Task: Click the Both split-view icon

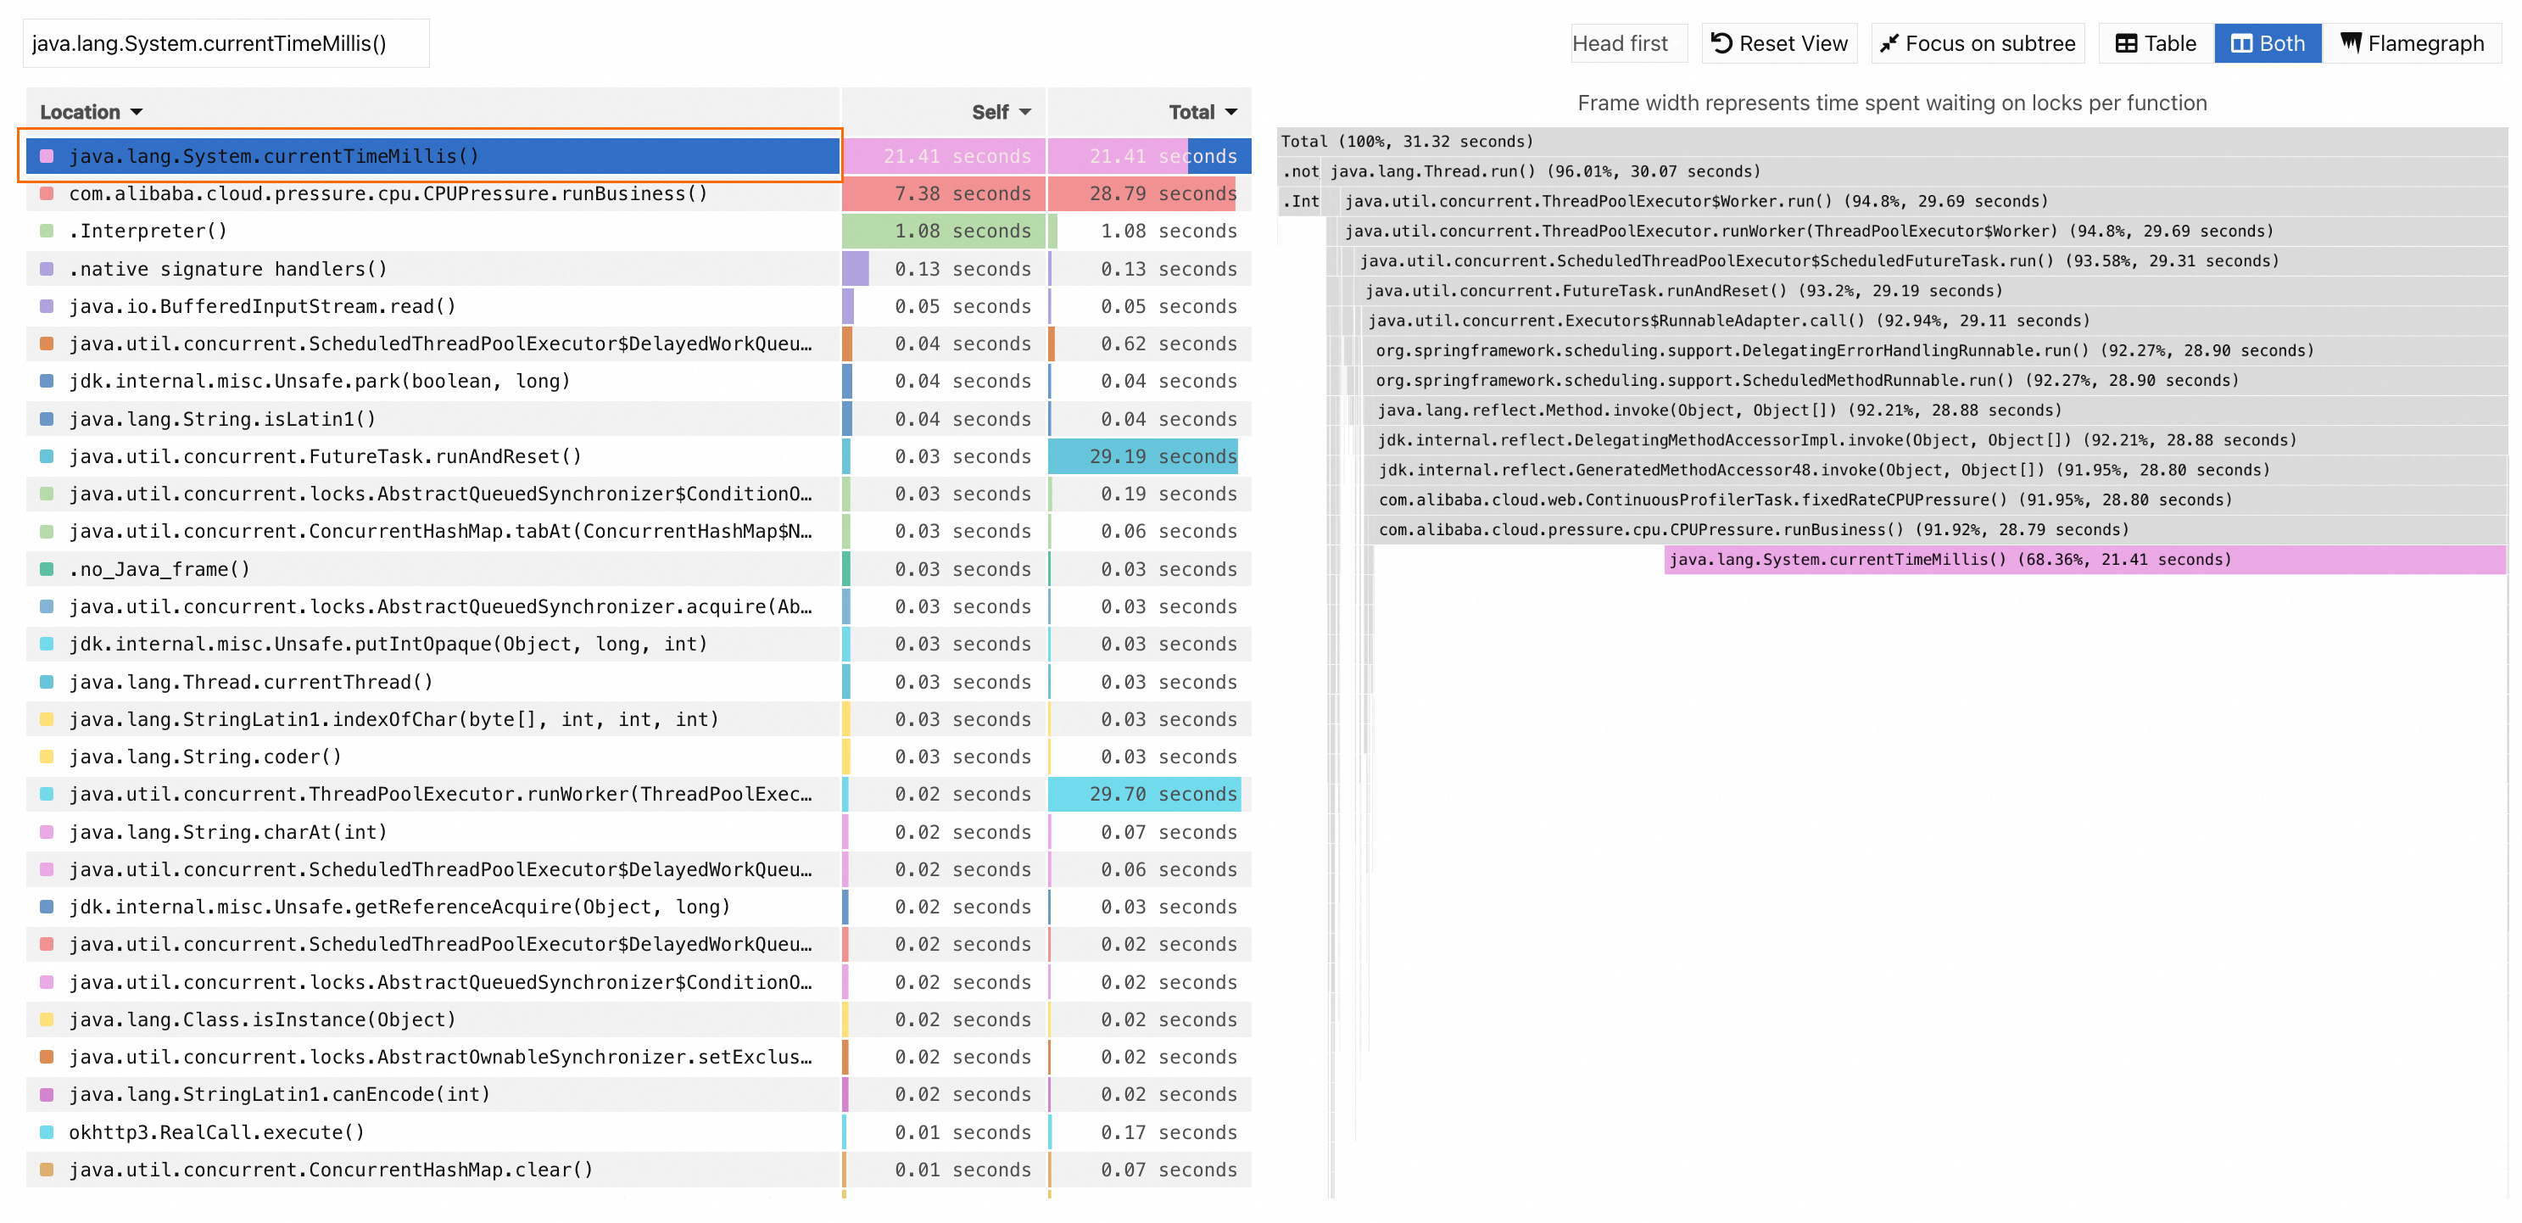Action: (2241, 43)
